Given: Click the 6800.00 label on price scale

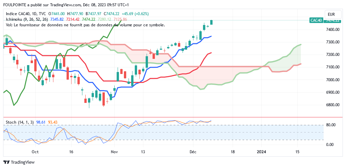Looking at the screenshot, I should (333, 105).
